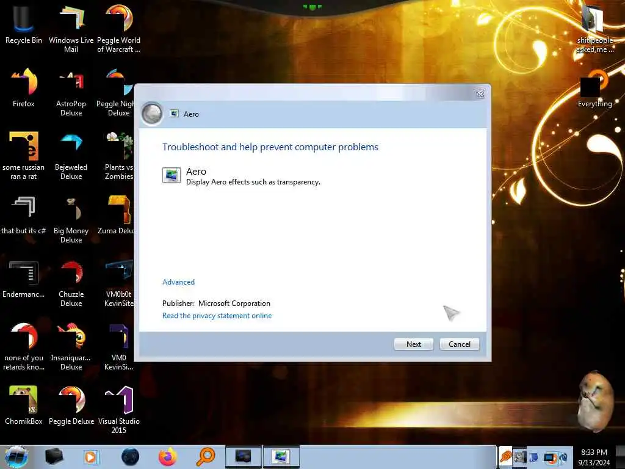Select Plants vs Zombies desktop icon
Screen dimensions: 625x469
pyautogui.click(x=118, y=156)
